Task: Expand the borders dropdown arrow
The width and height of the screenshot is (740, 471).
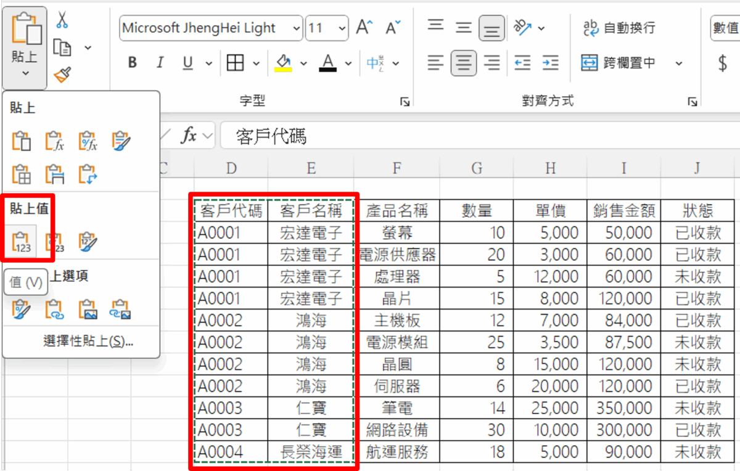Action: 256,63
